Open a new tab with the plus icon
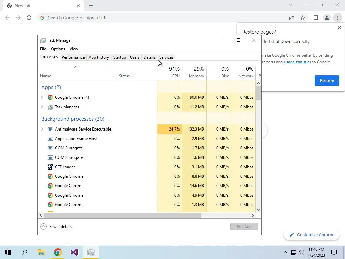345x259 pixels. click(x=91, y=6)
